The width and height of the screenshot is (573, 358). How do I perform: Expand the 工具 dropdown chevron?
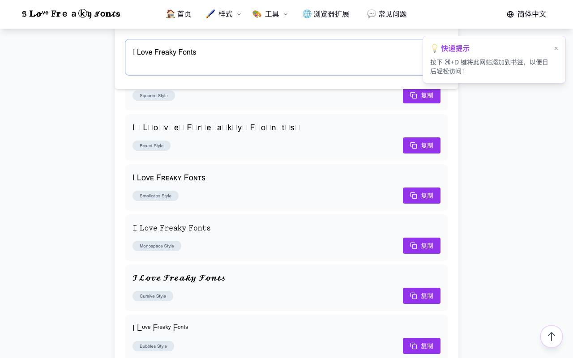coord(285,14)
